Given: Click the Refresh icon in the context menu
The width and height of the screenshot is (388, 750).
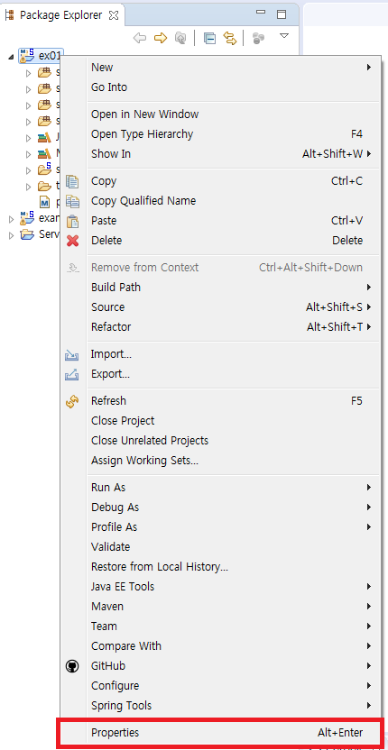Looking at the screenshot, I should pos(72,401).
